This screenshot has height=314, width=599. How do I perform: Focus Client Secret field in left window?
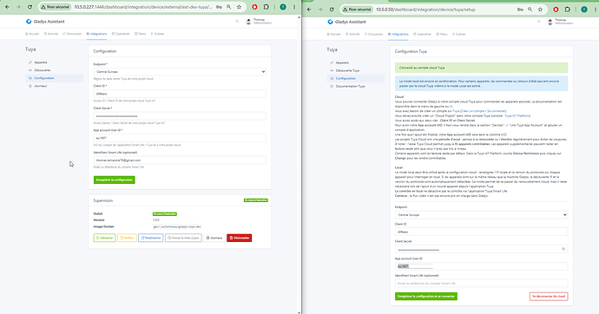tap(180, 116)
